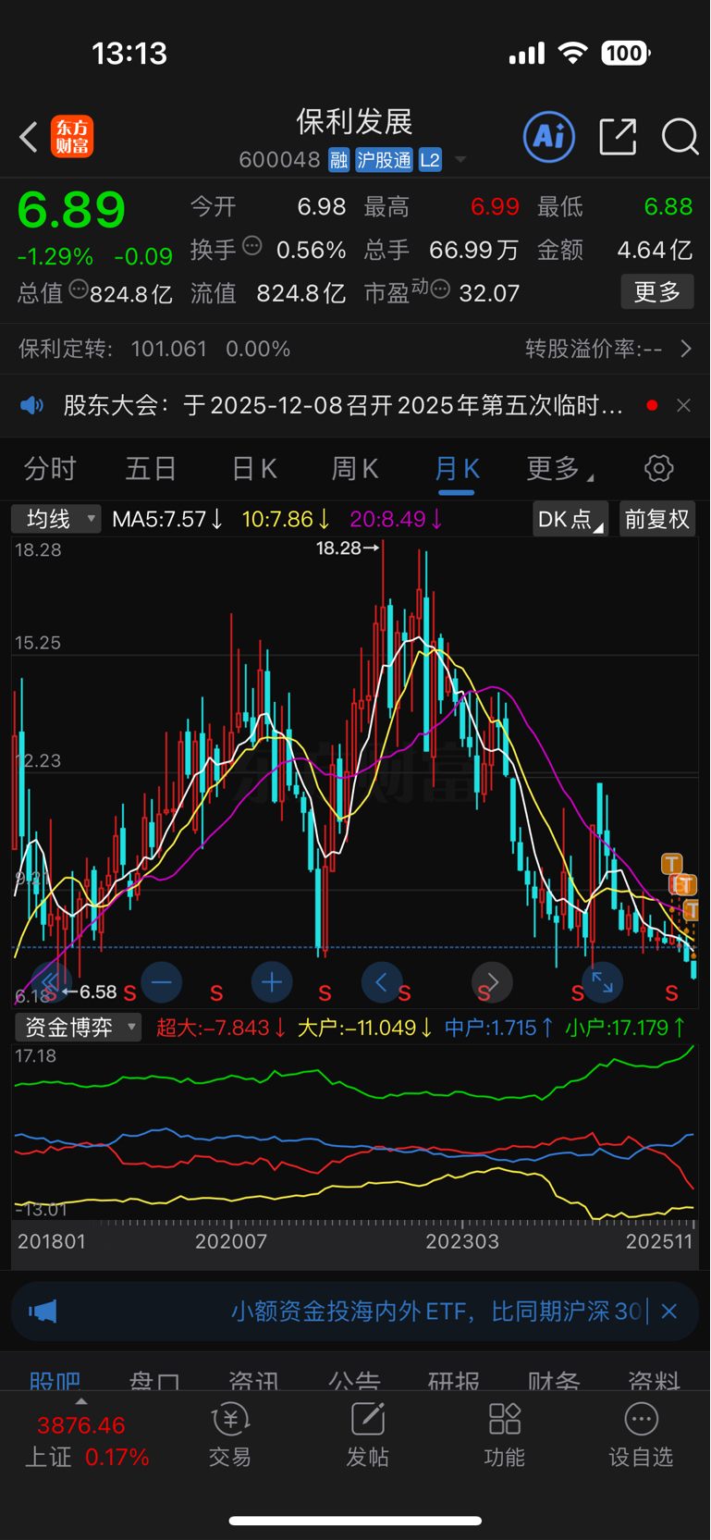711x1540 pixels.
Task: Open the search magnifier icon
Action: coord(680,137)
